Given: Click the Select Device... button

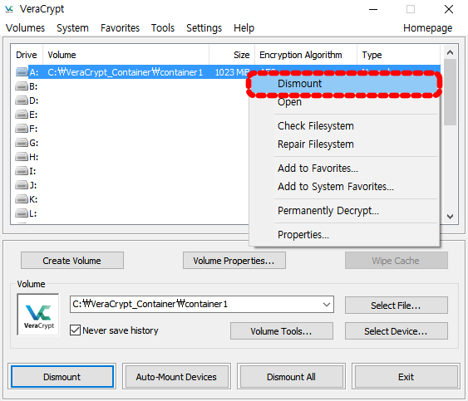Looking at the screenshot, I should click(x=396, y=331).
